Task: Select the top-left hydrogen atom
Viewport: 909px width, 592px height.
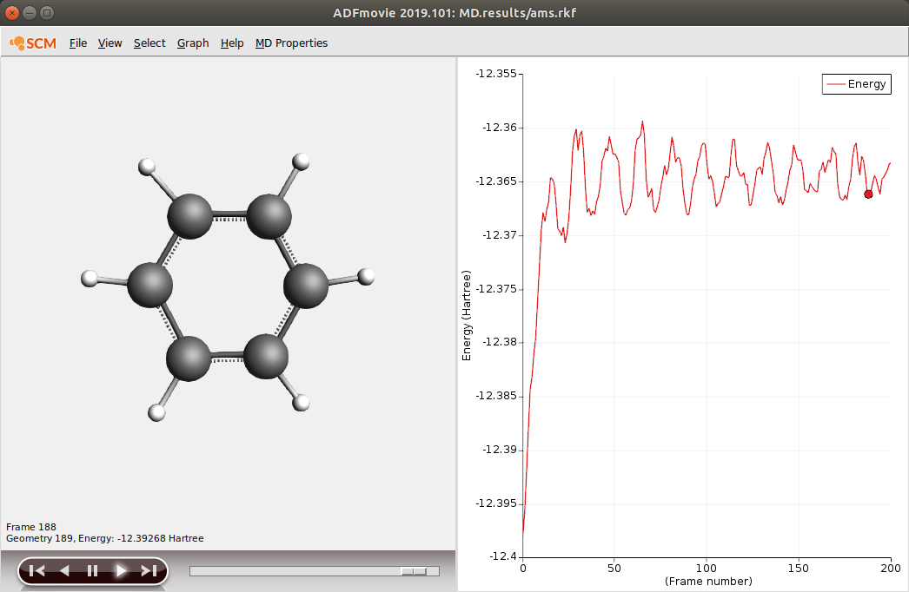Action: coord(147,167)
